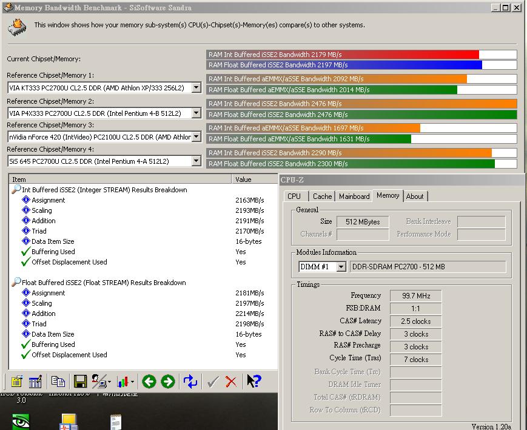
Task: Click the Sandra title bar application icon
Action: pos(8,7)
